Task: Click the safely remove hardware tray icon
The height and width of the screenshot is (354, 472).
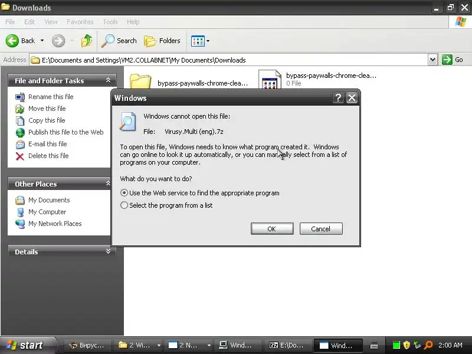Action: tap(417, 345)
